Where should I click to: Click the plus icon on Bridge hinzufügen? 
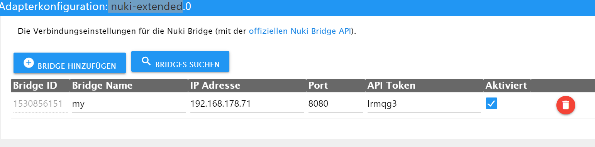pos(29,63)
